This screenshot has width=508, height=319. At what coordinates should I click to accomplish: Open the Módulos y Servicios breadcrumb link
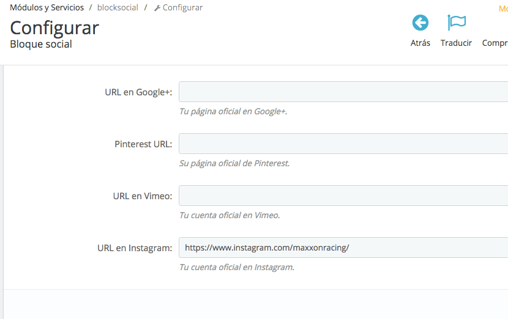(x=47, y=7)
